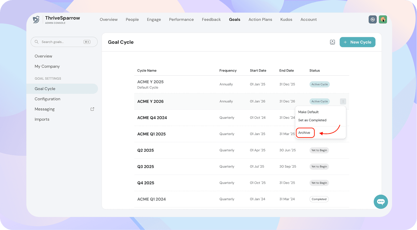Viewport: 417px width, 230px height.
Task: Open the switcher icon beside the avatar
Action: click(372, 19)
